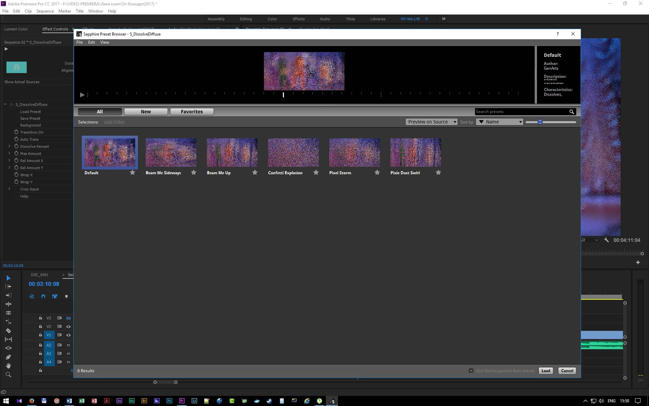Click the MY-Ws-L45 workspace menu icon
649x406 pixels.
click(x=427, y=19)
